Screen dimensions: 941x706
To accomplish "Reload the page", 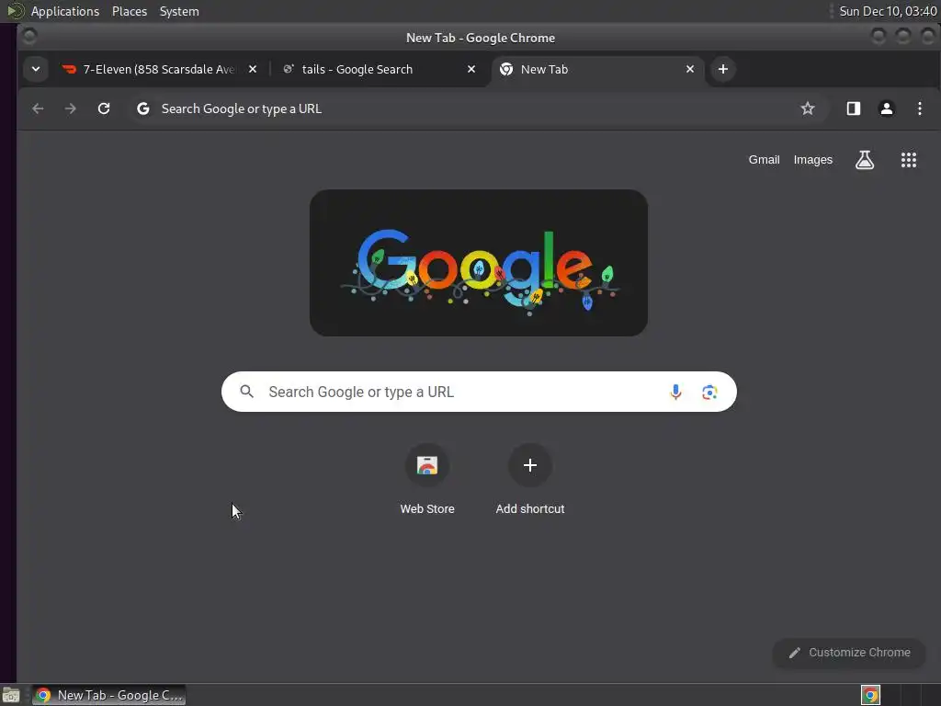I will 104,108.
